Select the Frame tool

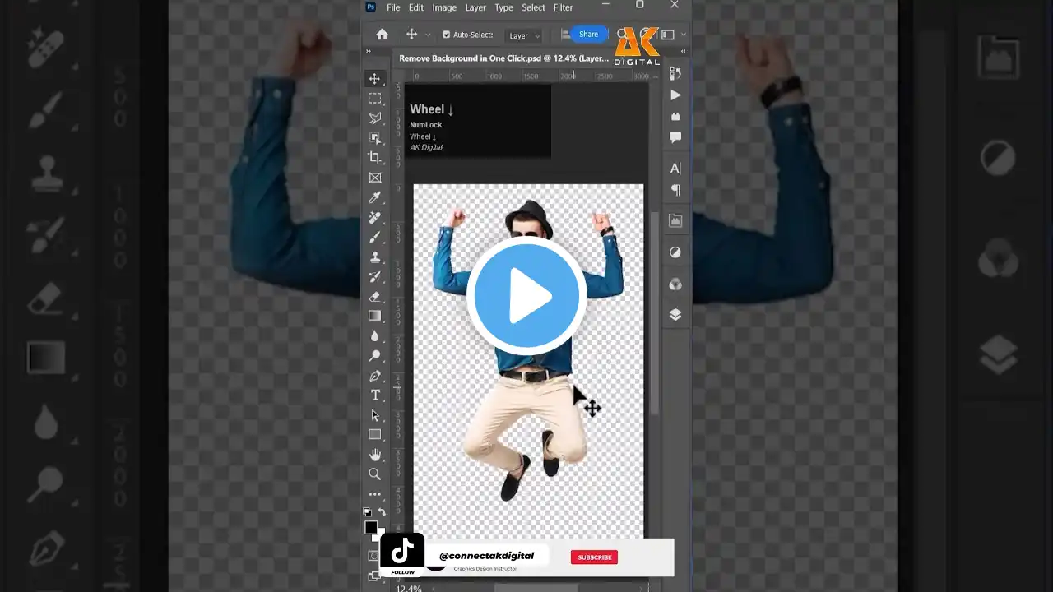click(374, 178)
